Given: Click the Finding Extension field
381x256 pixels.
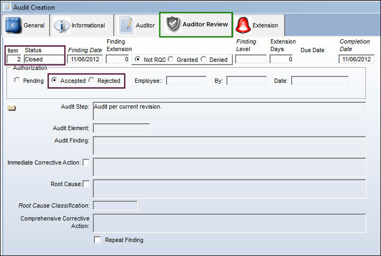Looking at the screenshot, I should click(117, 59).
